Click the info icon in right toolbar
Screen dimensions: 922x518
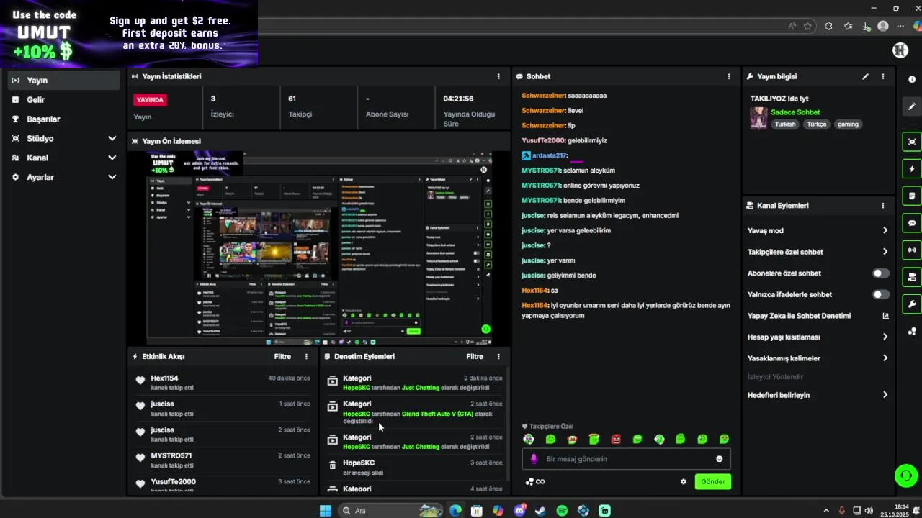(x=912, y=79)
